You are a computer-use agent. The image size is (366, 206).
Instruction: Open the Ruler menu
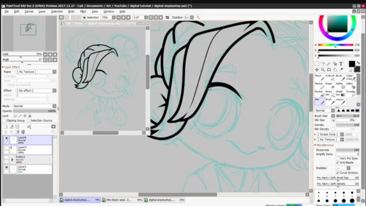[71, 11]
